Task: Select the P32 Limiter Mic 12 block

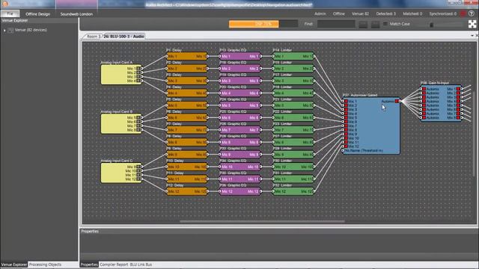Action: 293,191
